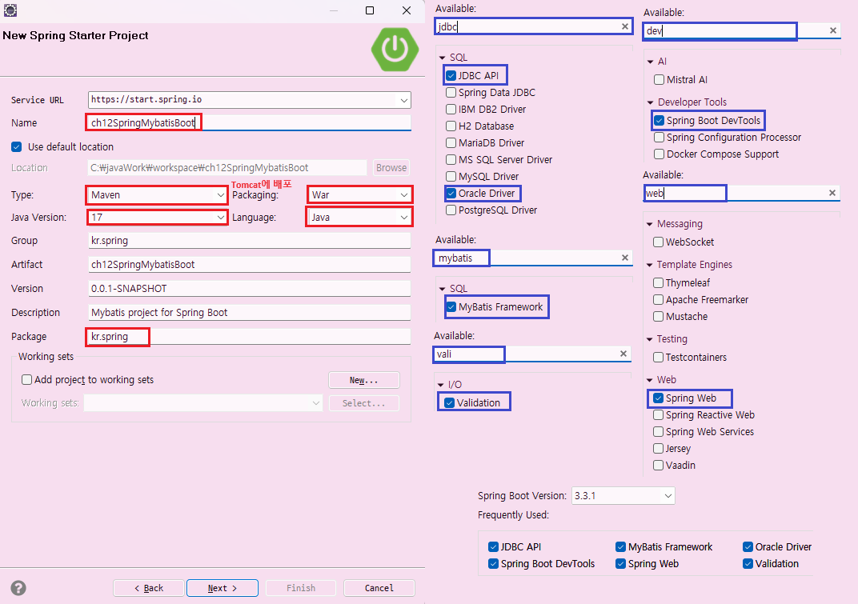Toggle Use default location checkbox
Image resolution: width=858 pixels, height=604 pixels.
click(x=17, y=146)
